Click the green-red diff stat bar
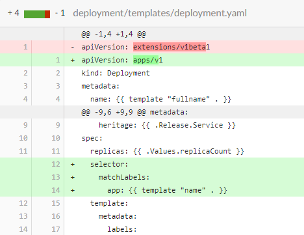Viewport: 304px width, 235px height. [37, 14]
